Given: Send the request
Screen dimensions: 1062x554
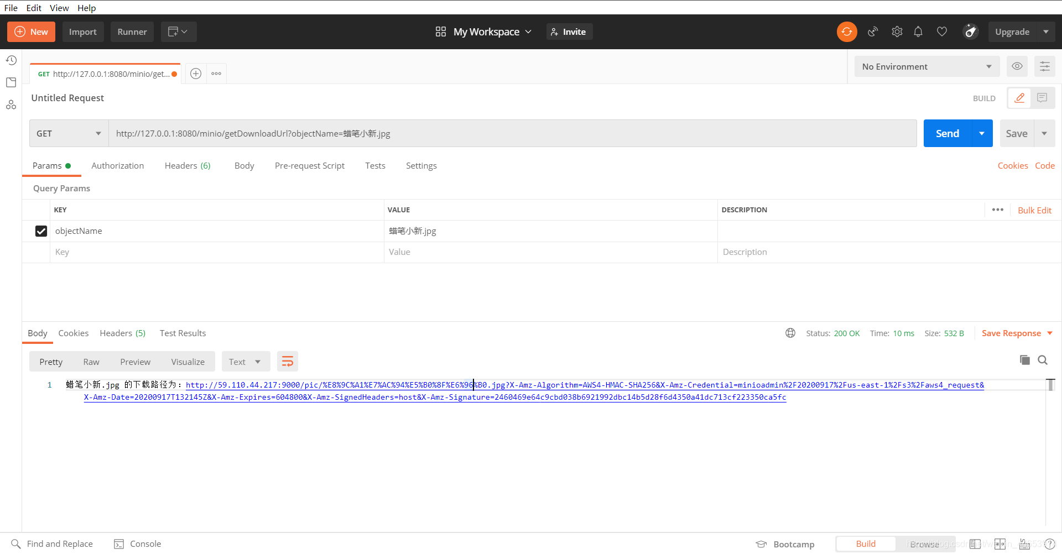Looking at the screenshot, I should pos(948,134).
